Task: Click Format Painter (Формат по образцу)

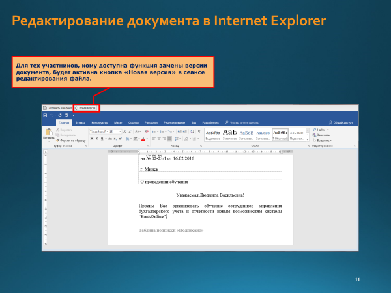Action: click(x=72, y=140)
